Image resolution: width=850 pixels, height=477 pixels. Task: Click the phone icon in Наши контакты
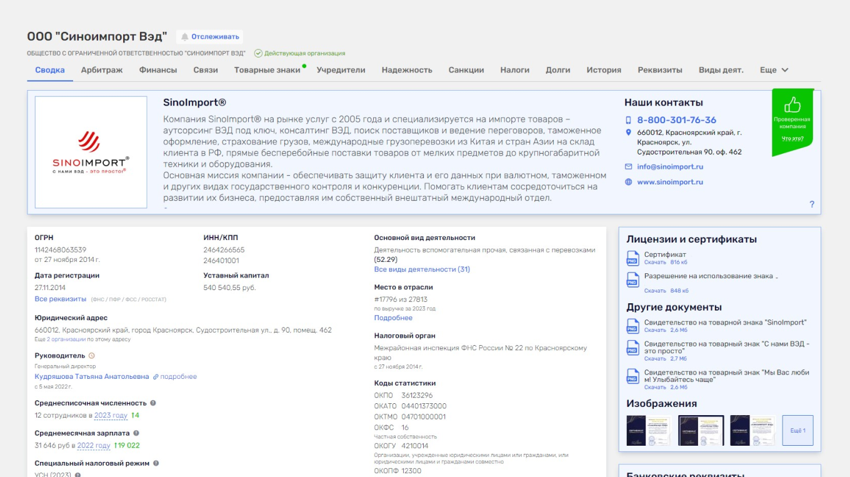(x=627, y=119)
